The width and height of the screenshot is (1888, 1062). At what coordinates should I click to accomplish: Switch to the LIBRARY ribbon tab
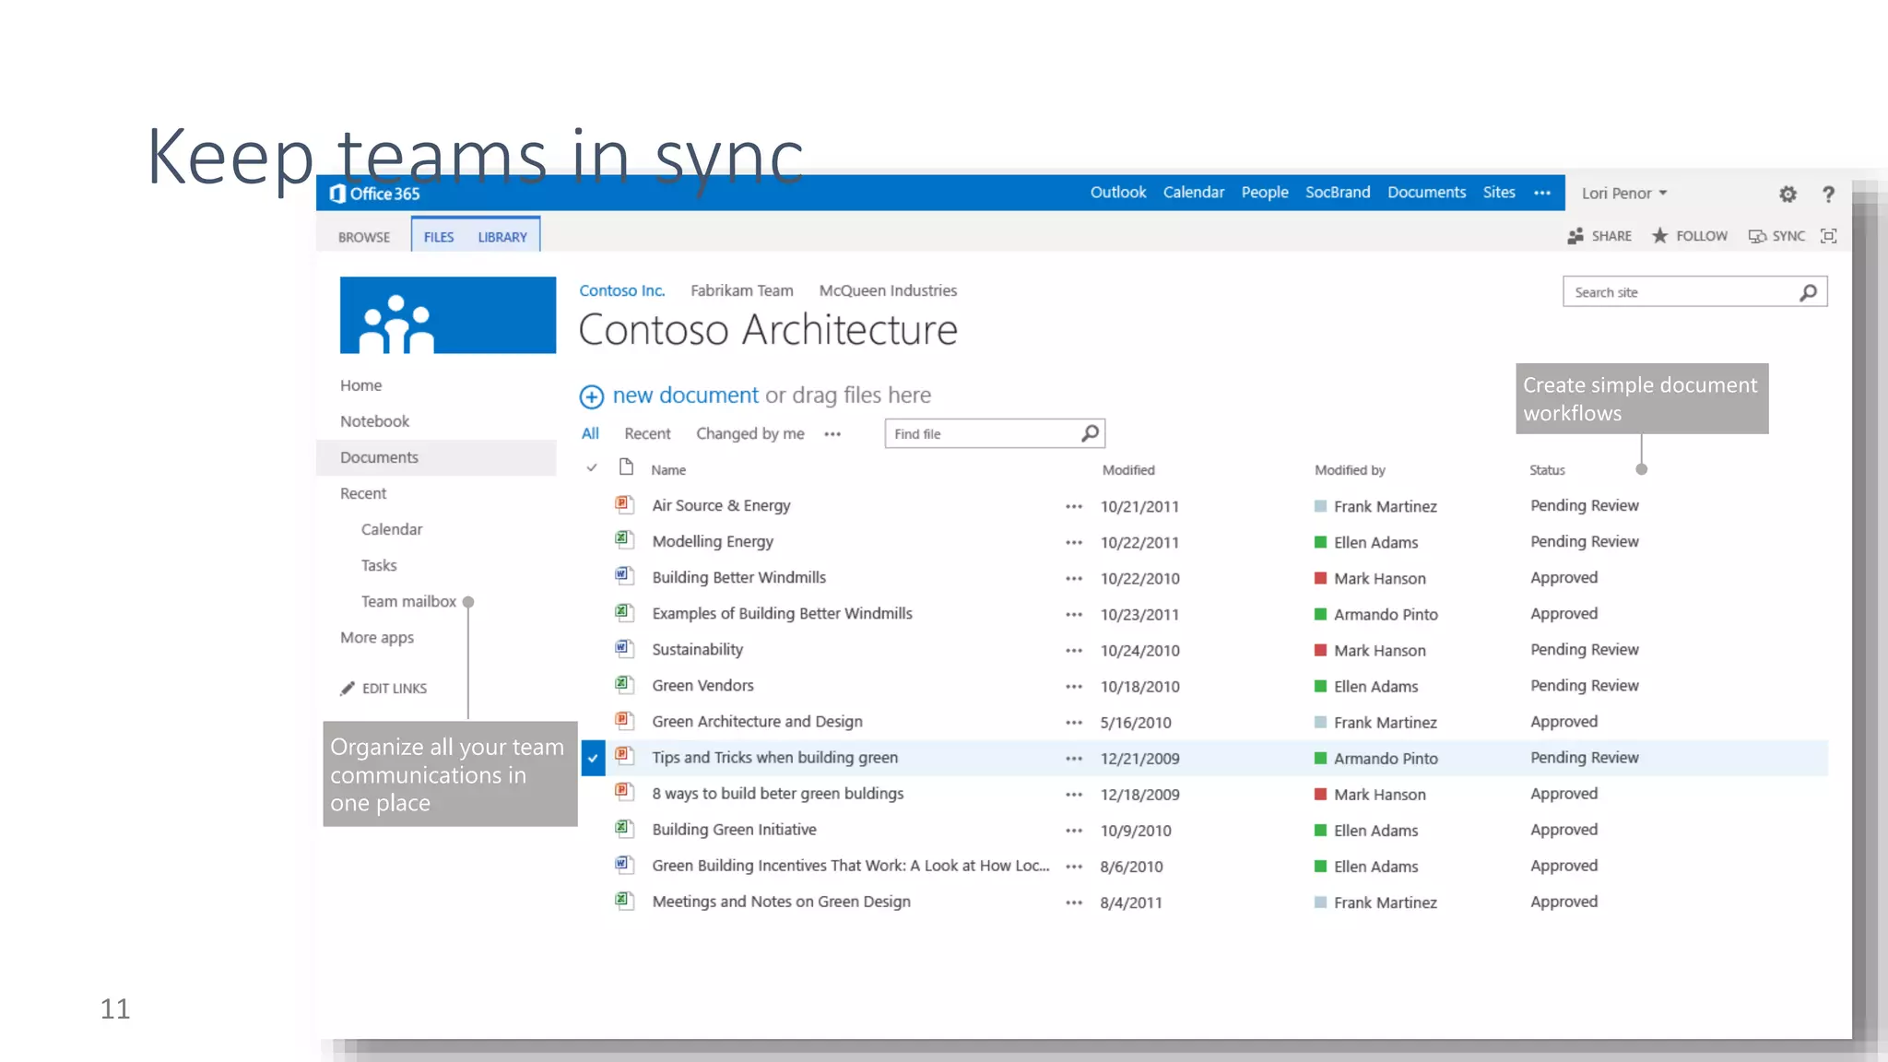click(x=502, y=237)
